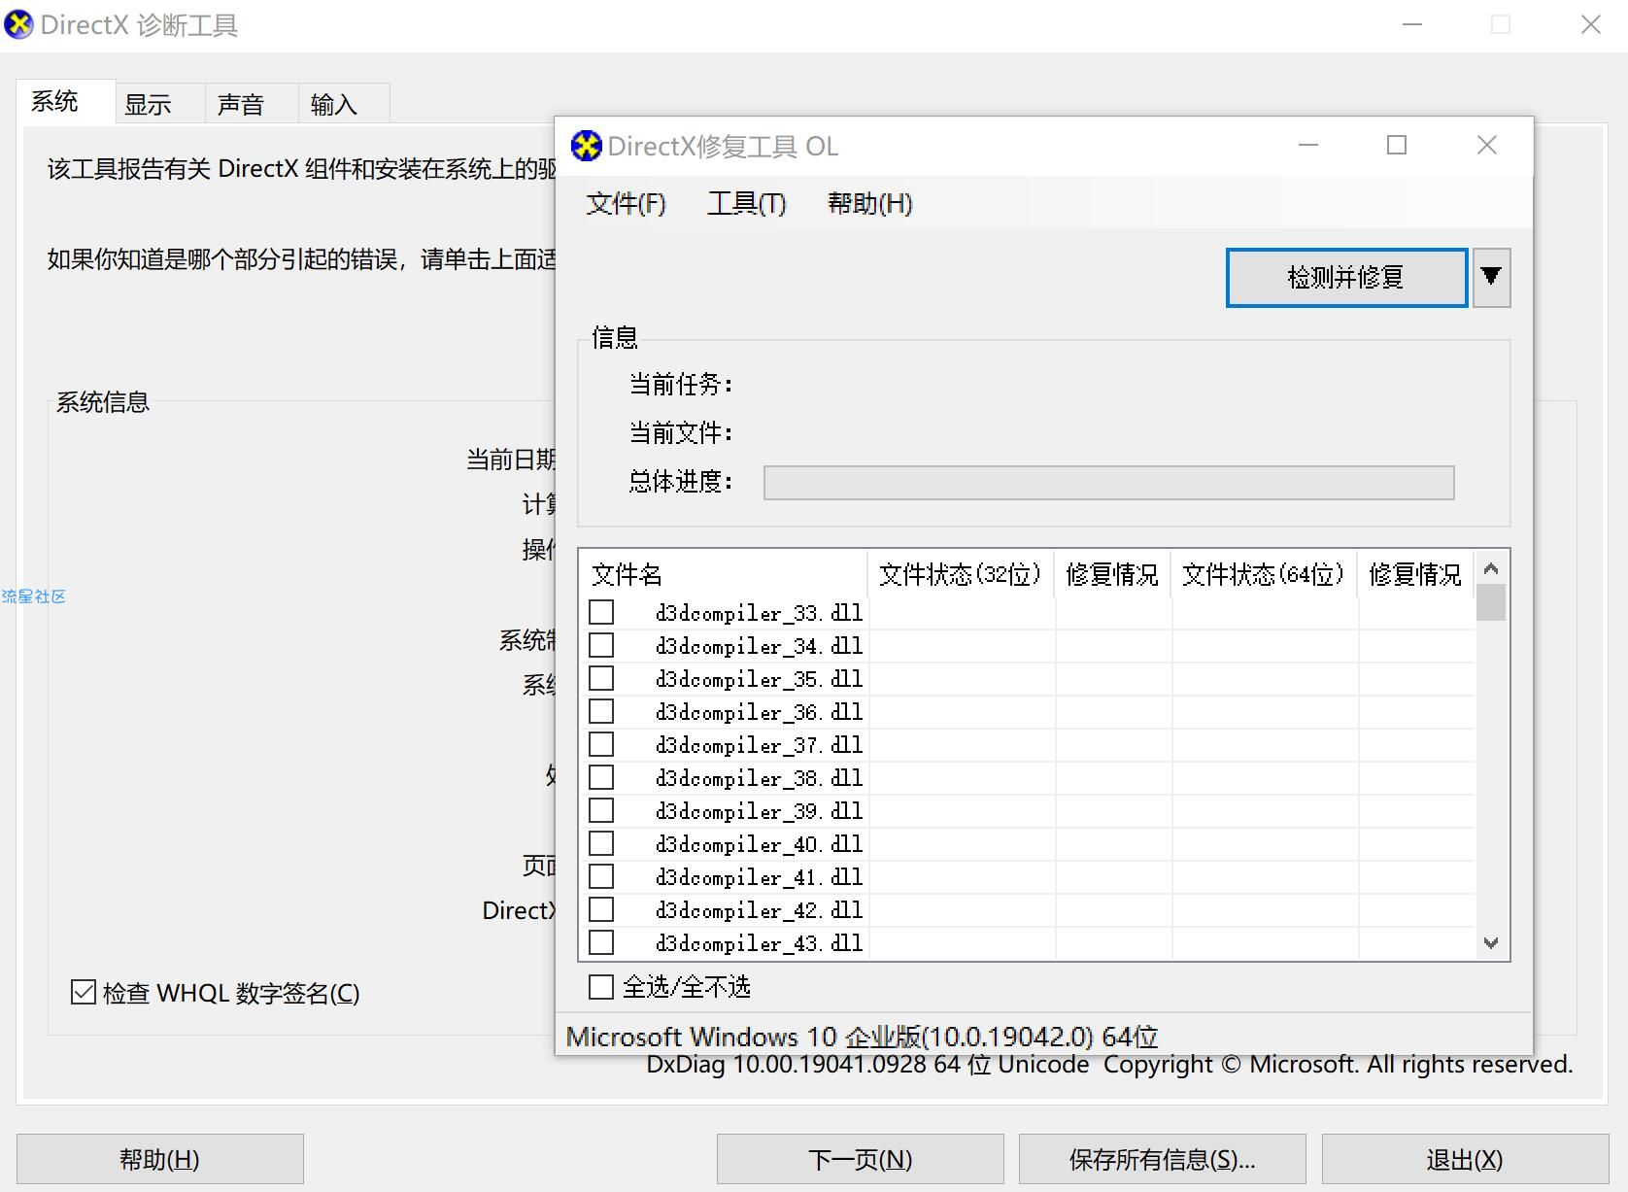
Task: Close the DirectX 诊断工具 window
Action: click(1590, 24)
